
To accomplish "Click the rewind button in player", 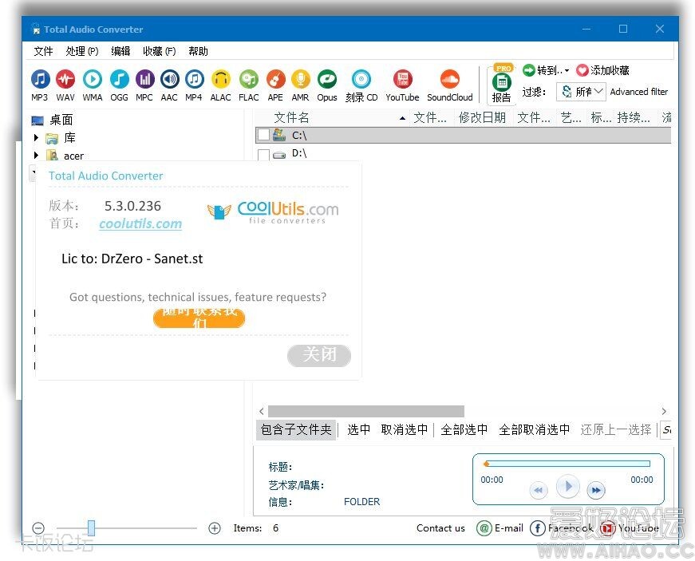I will [538, 490].
